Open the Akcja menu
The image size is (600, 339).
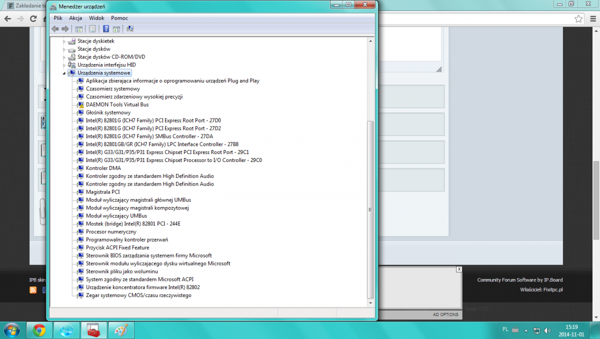tap(75, 18)
